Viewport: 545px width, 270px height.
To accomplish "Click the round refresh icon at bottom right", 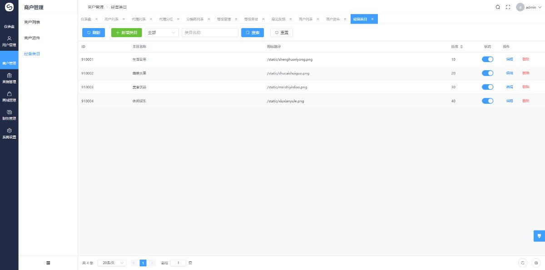I will tap(523, 263).
